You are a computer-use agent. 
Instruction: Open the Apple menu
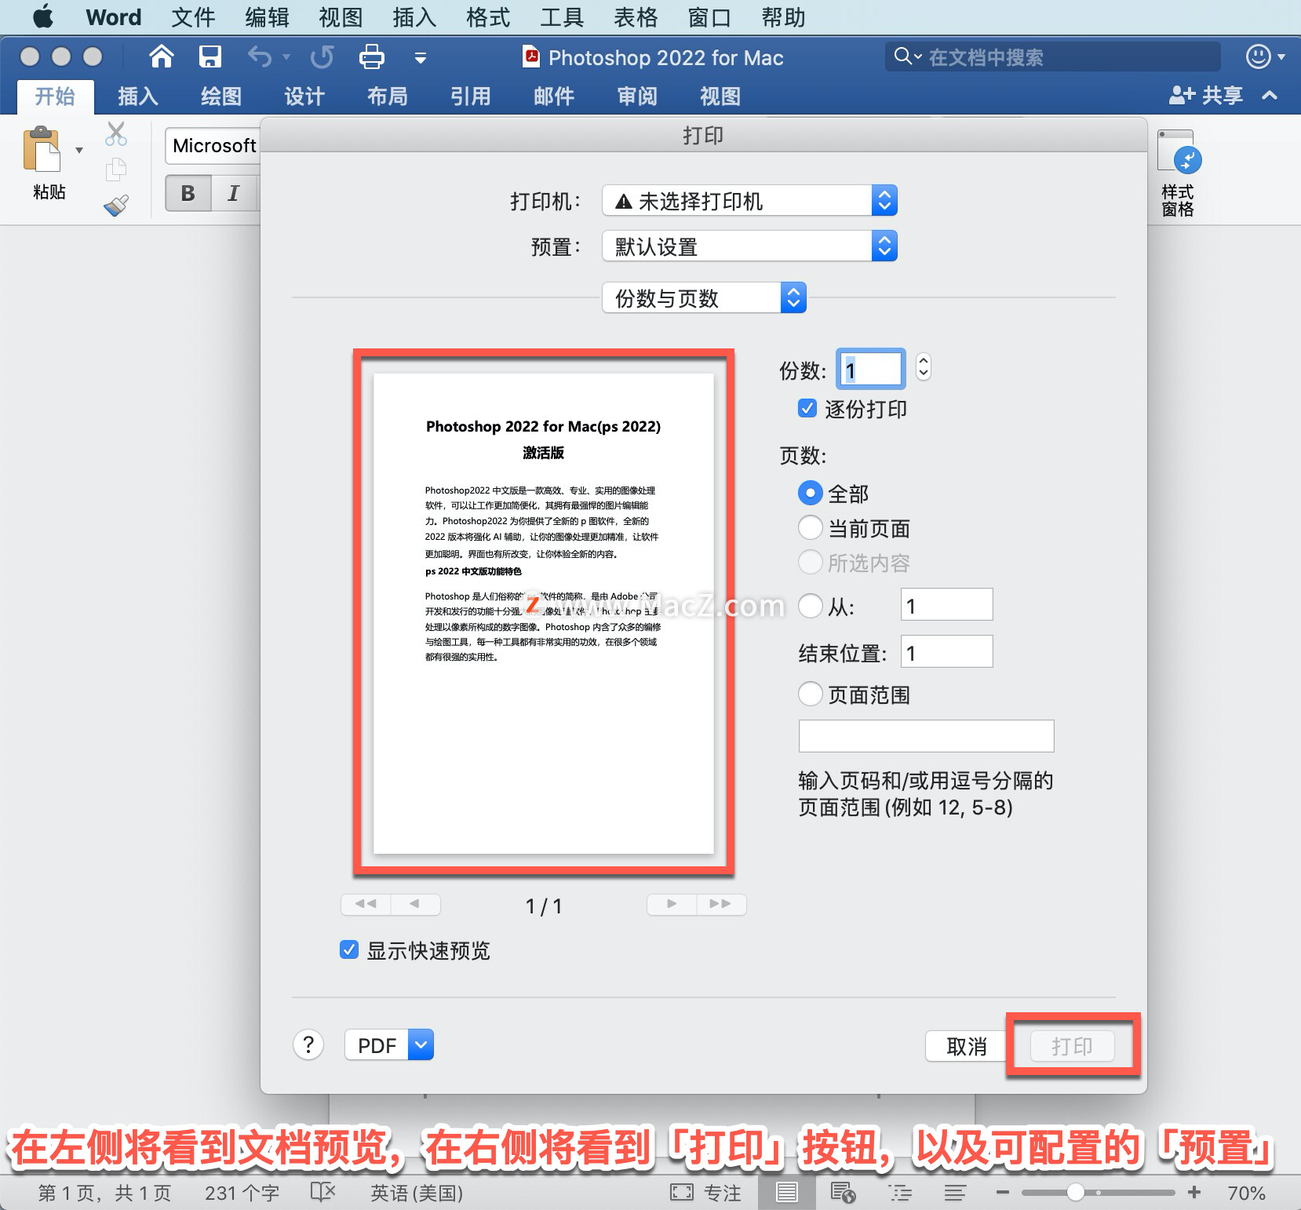tap(43, 16)
